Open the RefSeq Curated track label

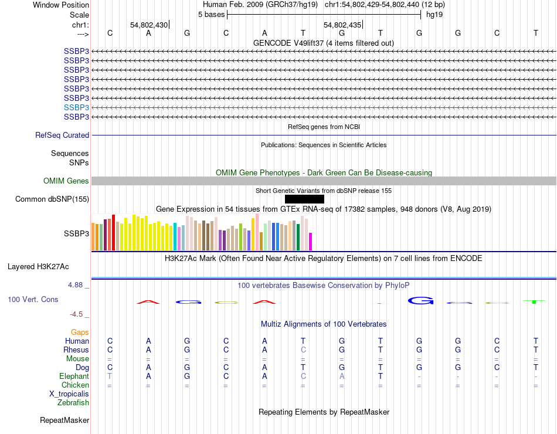point(62,135)
